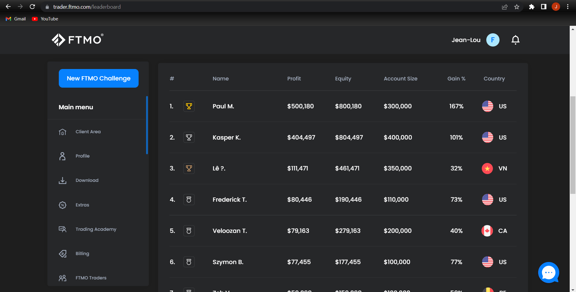The image size is (576, 292).
Task: Select the Download sidebar icon
Action: [x=62, y=180]
